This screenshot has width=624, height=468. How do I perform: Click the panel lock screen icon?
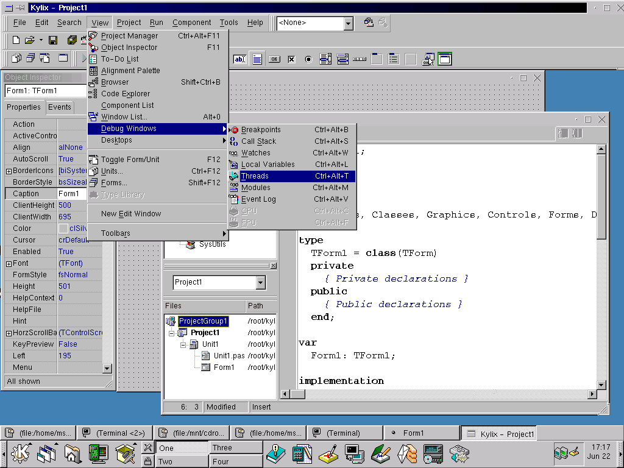[147, 461]
